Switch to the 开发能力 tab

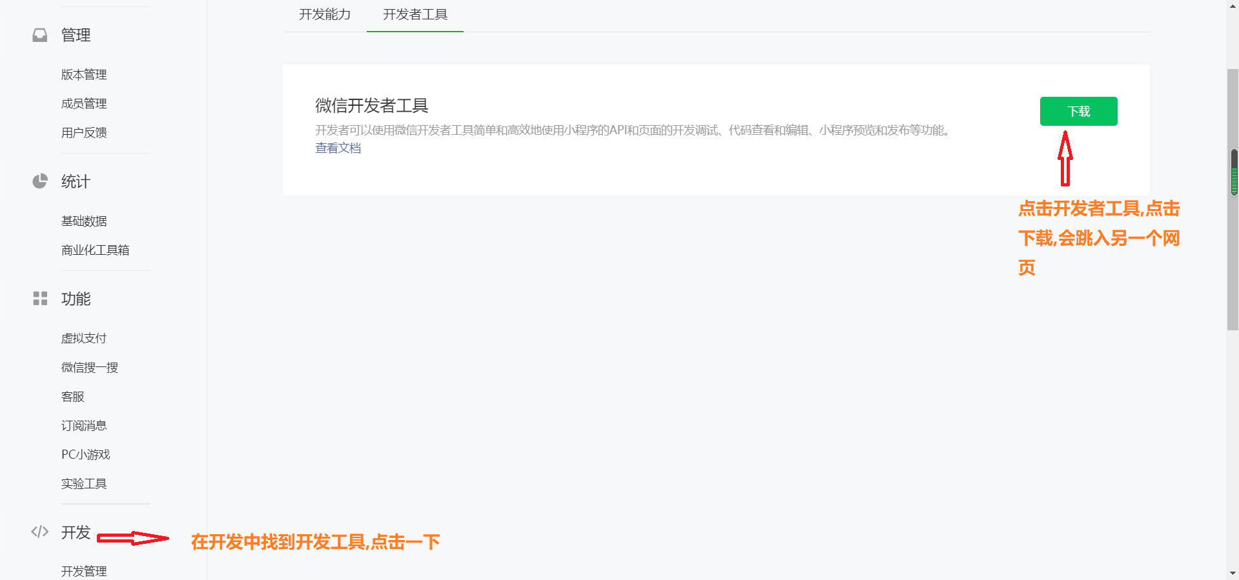coord(325,14)
